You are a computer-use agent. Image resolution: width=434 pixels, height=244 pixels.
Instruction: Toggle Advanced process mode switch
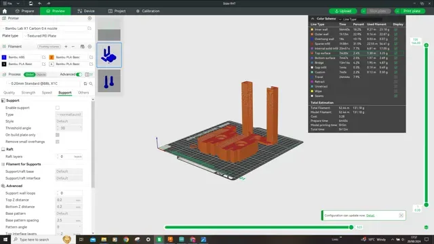(x=79, y=75)
